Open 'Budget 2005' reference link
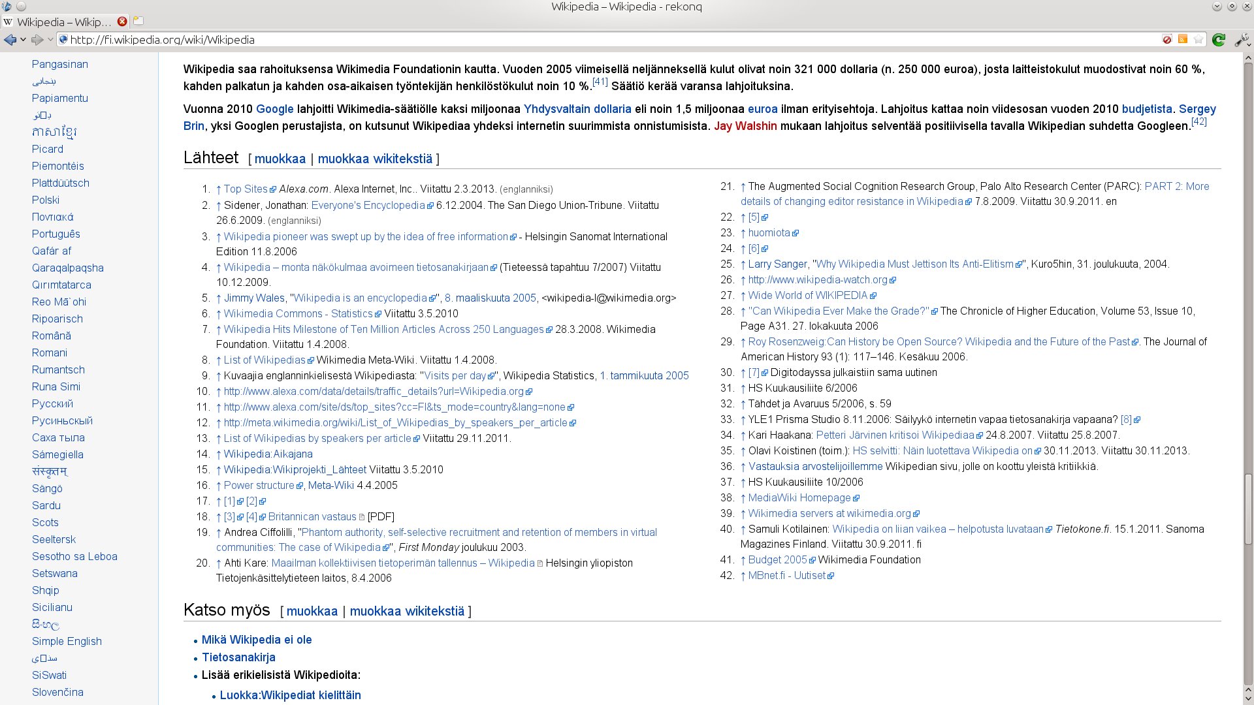 click(778, 560)
